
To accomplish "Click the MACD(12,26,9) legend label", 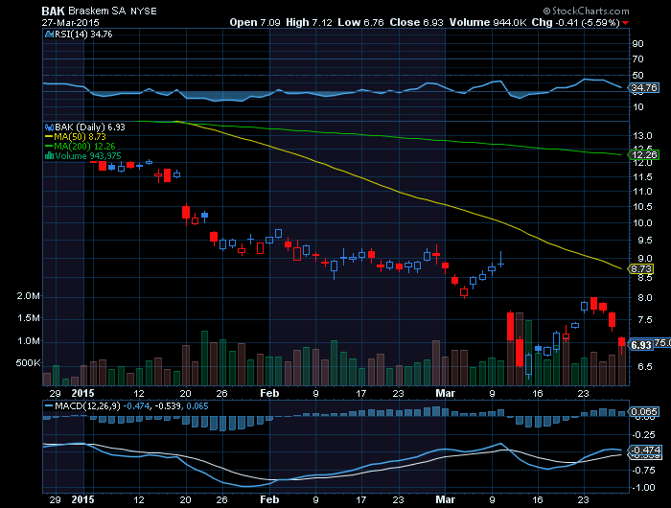I will [x=87, y=405].
